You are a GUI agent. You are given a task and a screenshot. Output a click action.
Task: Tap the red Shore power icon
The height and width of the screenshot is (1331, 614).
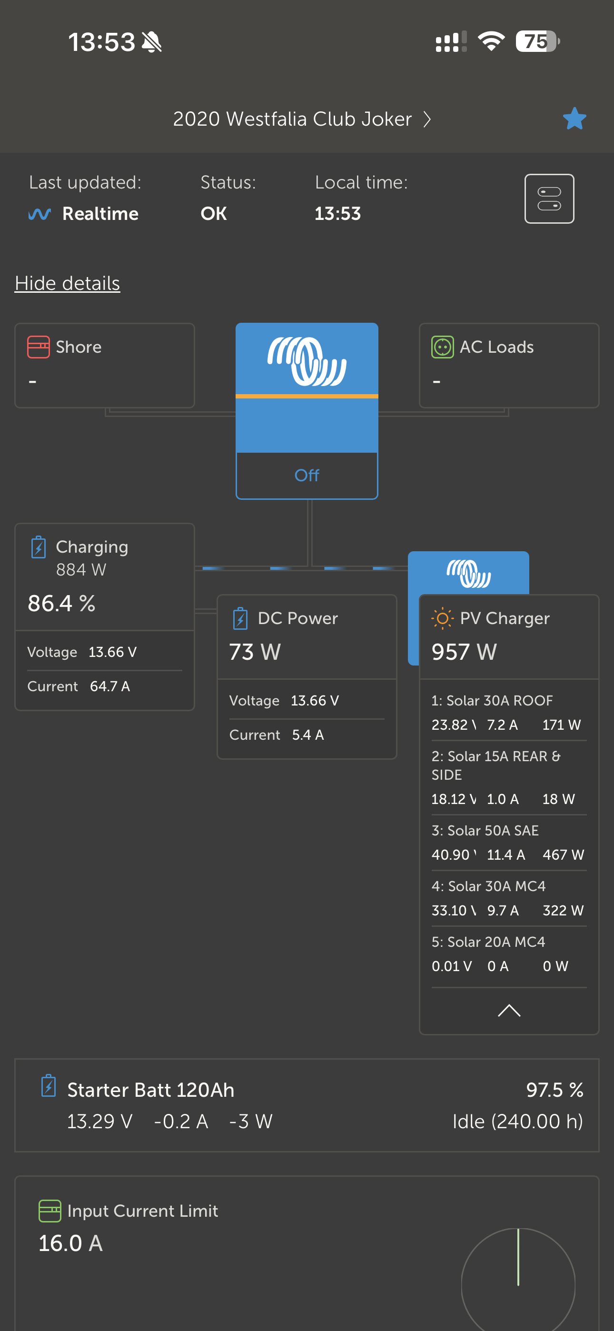[38, 347]
